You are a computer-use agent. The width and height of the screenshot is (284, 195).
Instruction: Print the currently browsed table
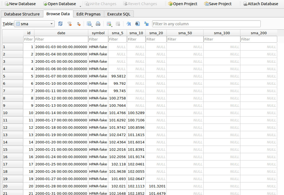(x=98, y=24)
